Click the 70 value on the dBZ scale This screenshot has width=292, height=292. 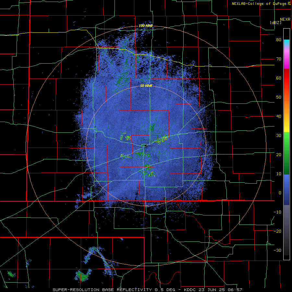point(279,59)
